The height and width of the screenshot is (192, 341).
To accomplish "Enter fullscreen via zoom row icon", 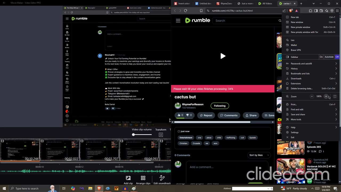I will [335, 97].
